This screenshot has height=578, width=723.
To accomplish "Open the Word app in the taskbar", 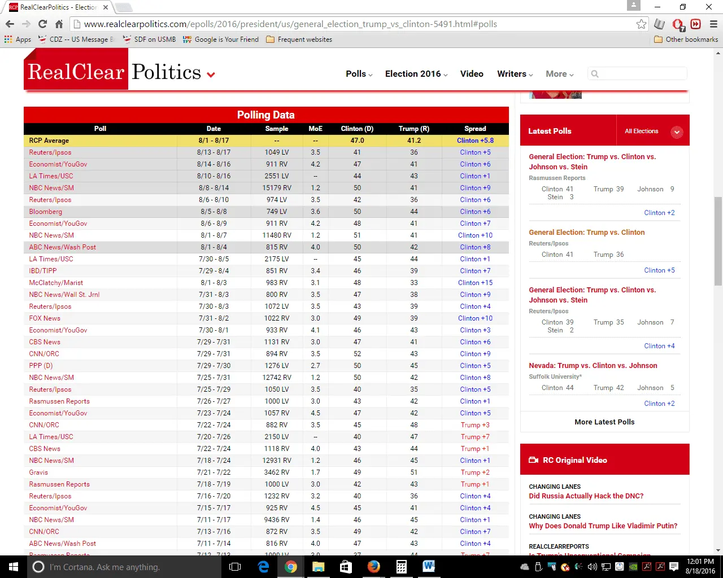I will [x=429, y=567].
